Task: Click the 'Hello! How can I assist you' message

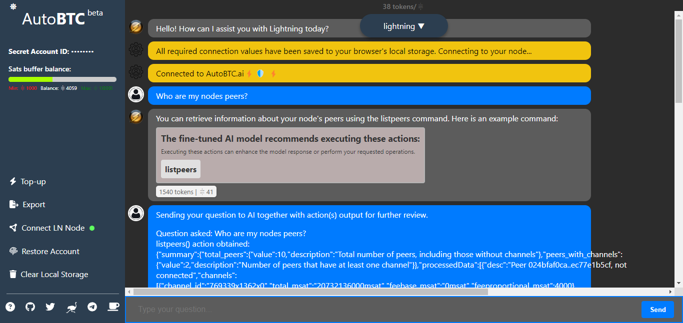Action: point(369,28)
